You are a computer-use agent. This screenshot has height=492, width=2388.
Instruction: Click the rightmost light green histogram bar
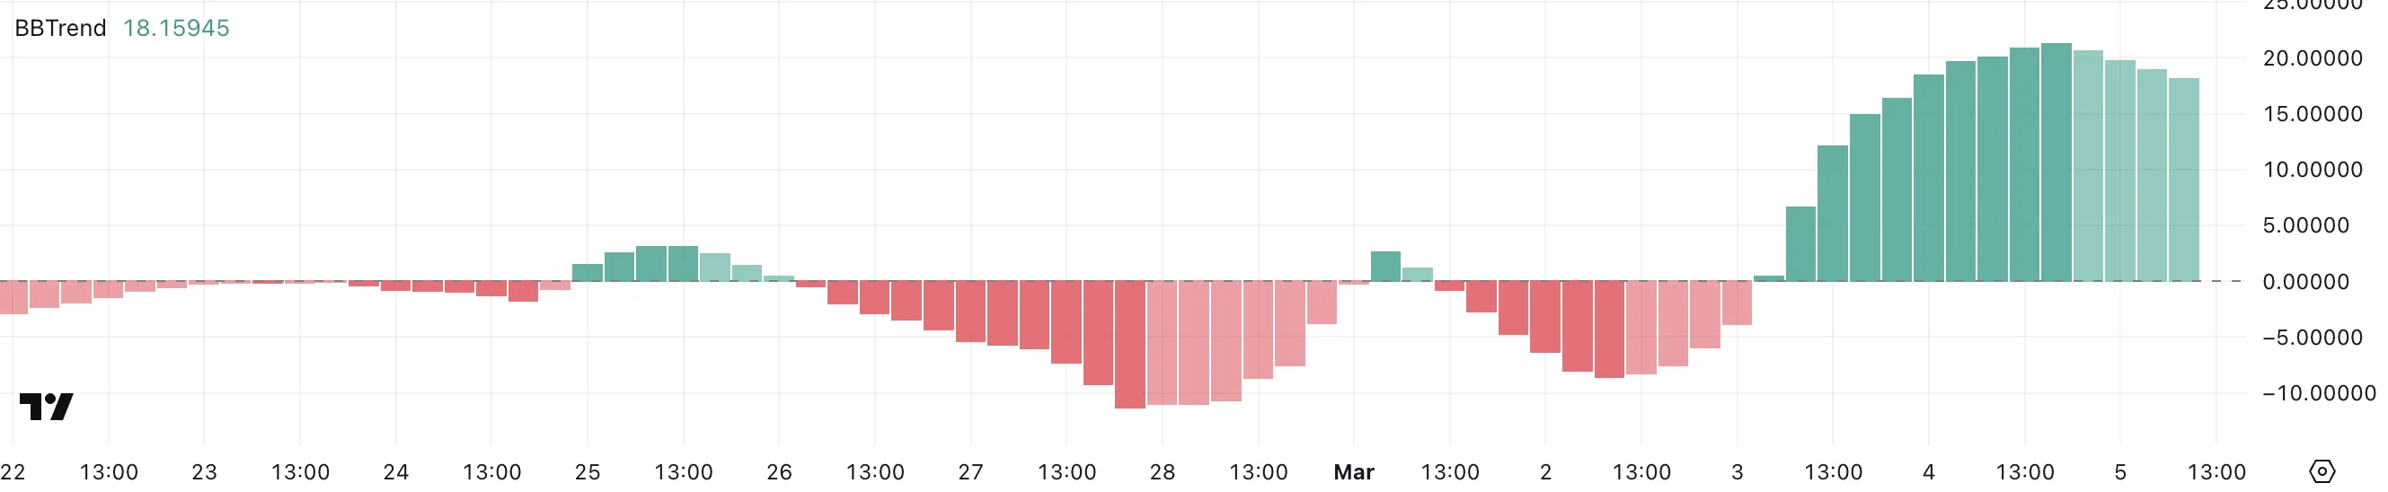click(2184, 180)
